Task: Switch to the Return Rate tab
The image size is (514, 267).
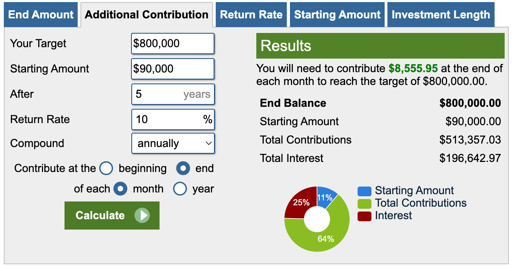Action: pos(251,15)
